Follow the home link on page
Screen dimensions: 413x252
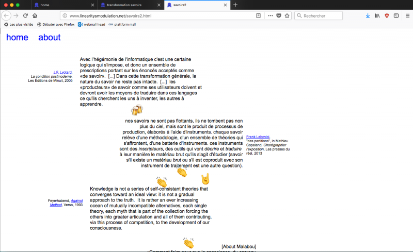(x=17, y=37)
